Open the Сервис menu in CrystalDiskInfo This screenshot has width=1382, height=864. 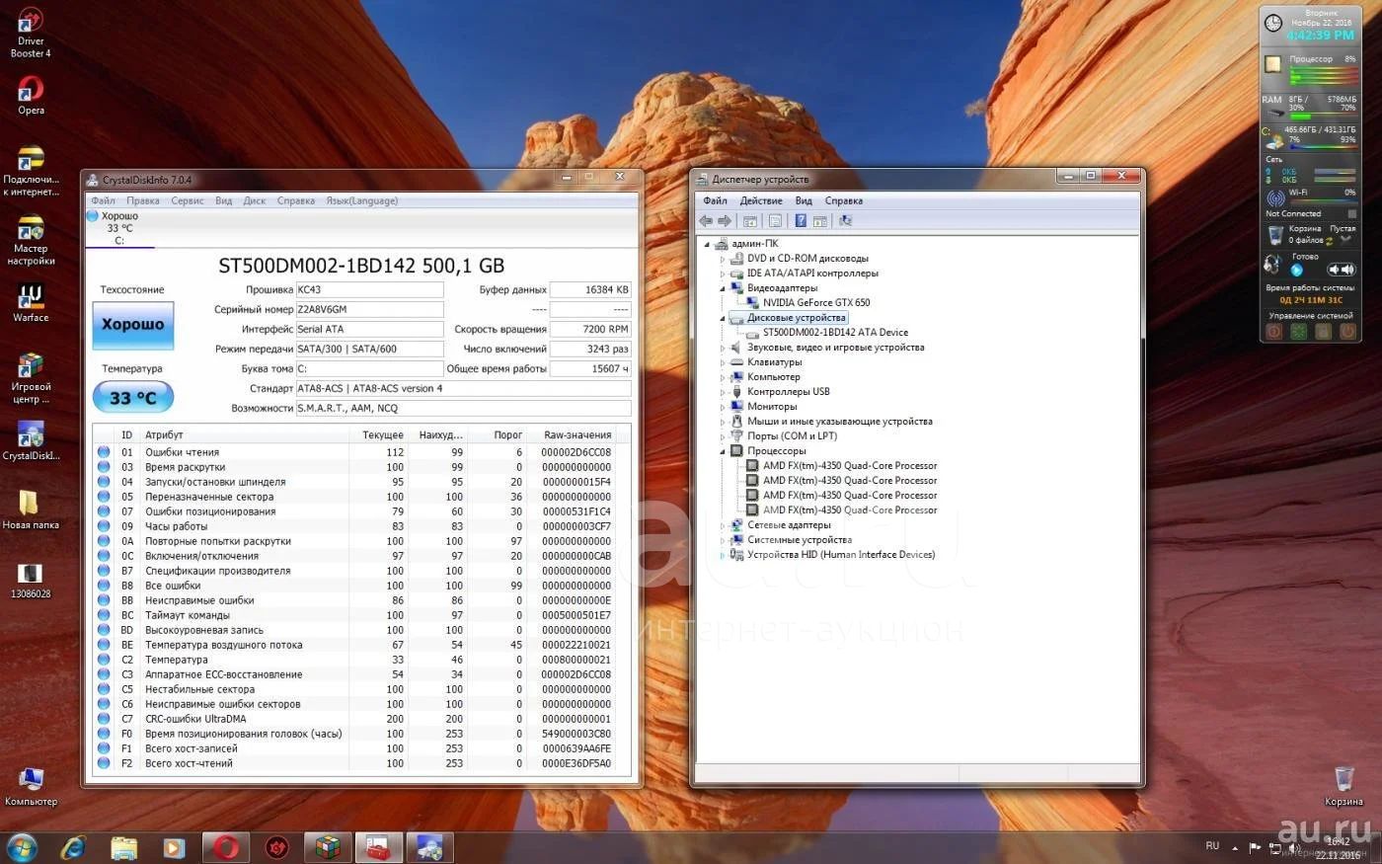(187, 200)
